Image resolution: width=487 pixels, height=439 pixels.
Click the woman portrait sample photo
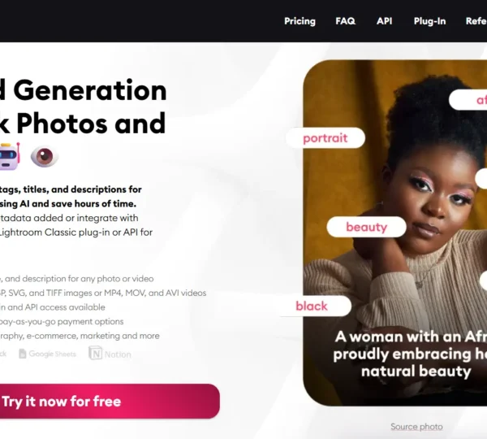pos(395,233)
